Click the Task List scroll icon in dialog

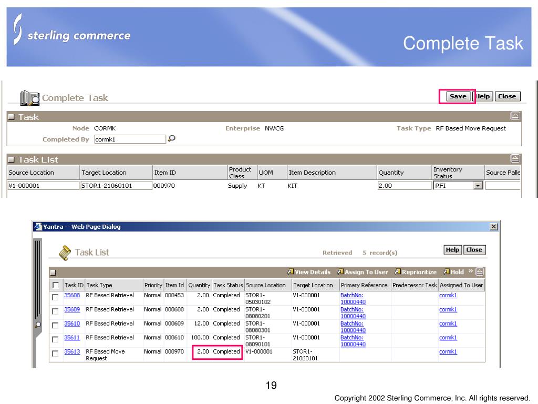tap(65, 252)
